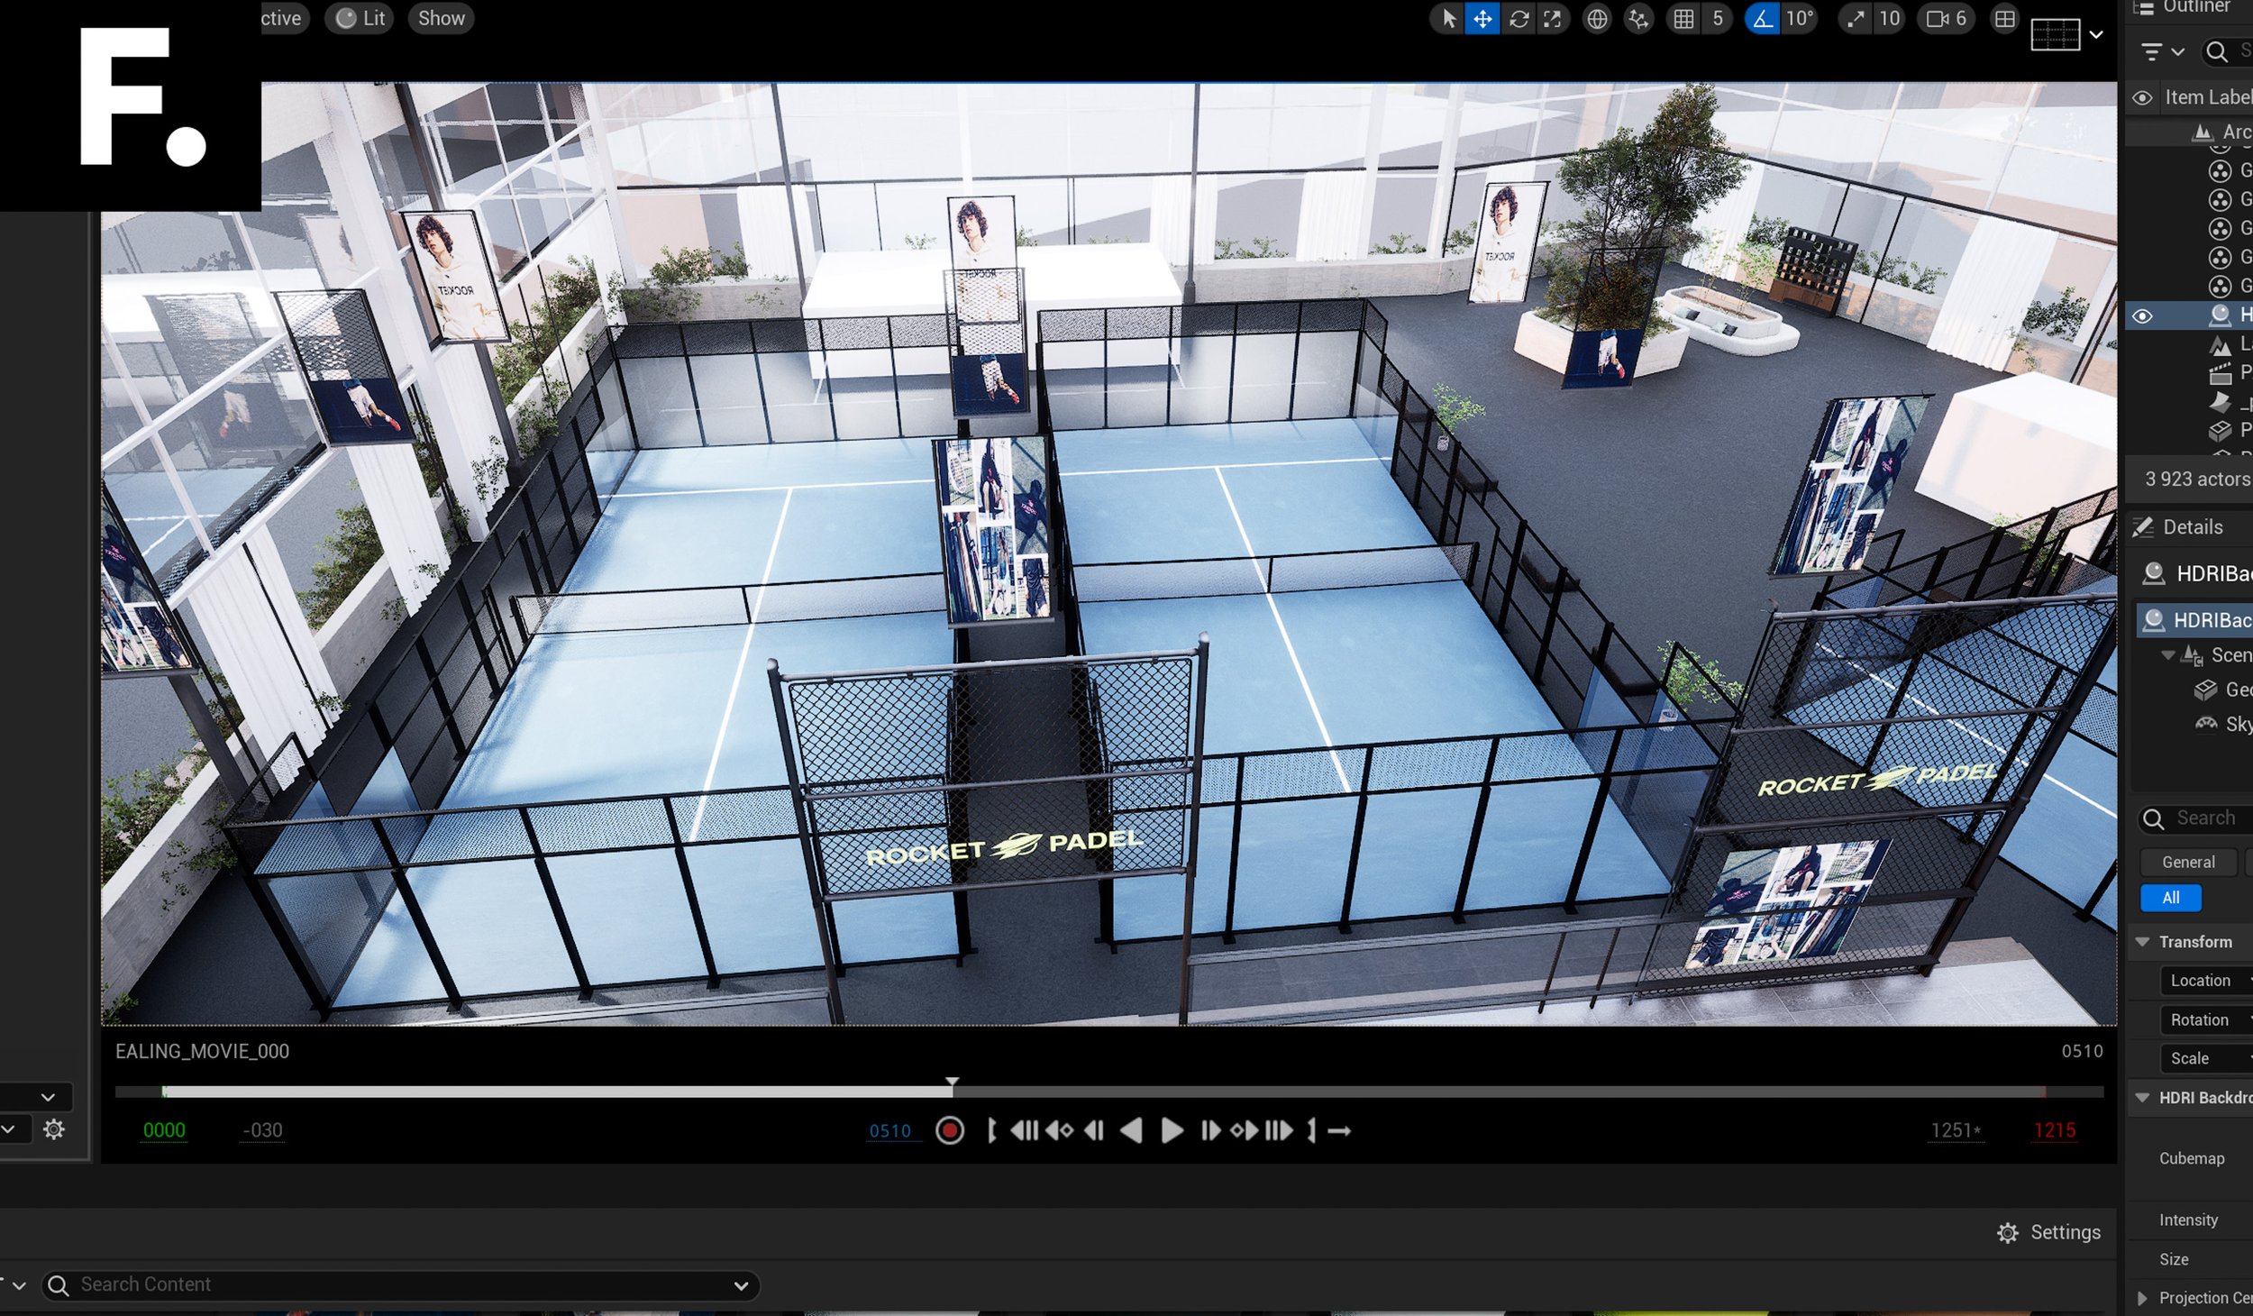Toggle scale snapping icon
The height and width of the screenshot is (1316, 2253).
1855,19
